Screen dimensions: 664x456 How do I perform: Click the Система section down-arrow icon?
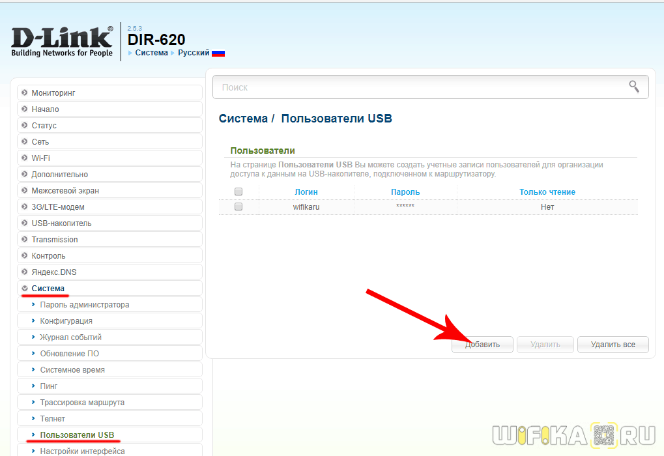(x=25, y=288)
